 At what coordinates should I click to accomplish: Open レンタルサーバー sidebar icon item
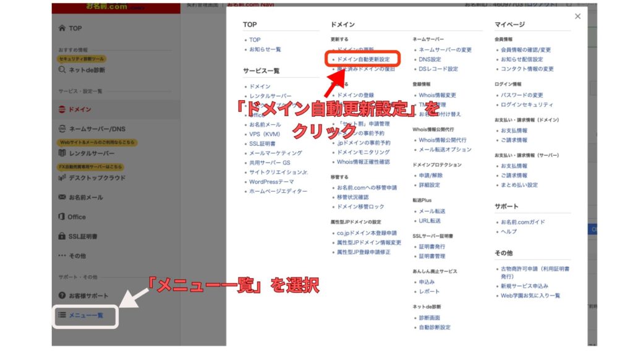coord(62,153)
